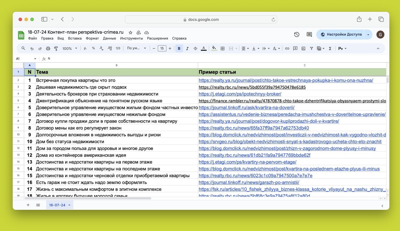Toggle bold formatting
This screenshot has width=400, height=231.
(179, 48)
